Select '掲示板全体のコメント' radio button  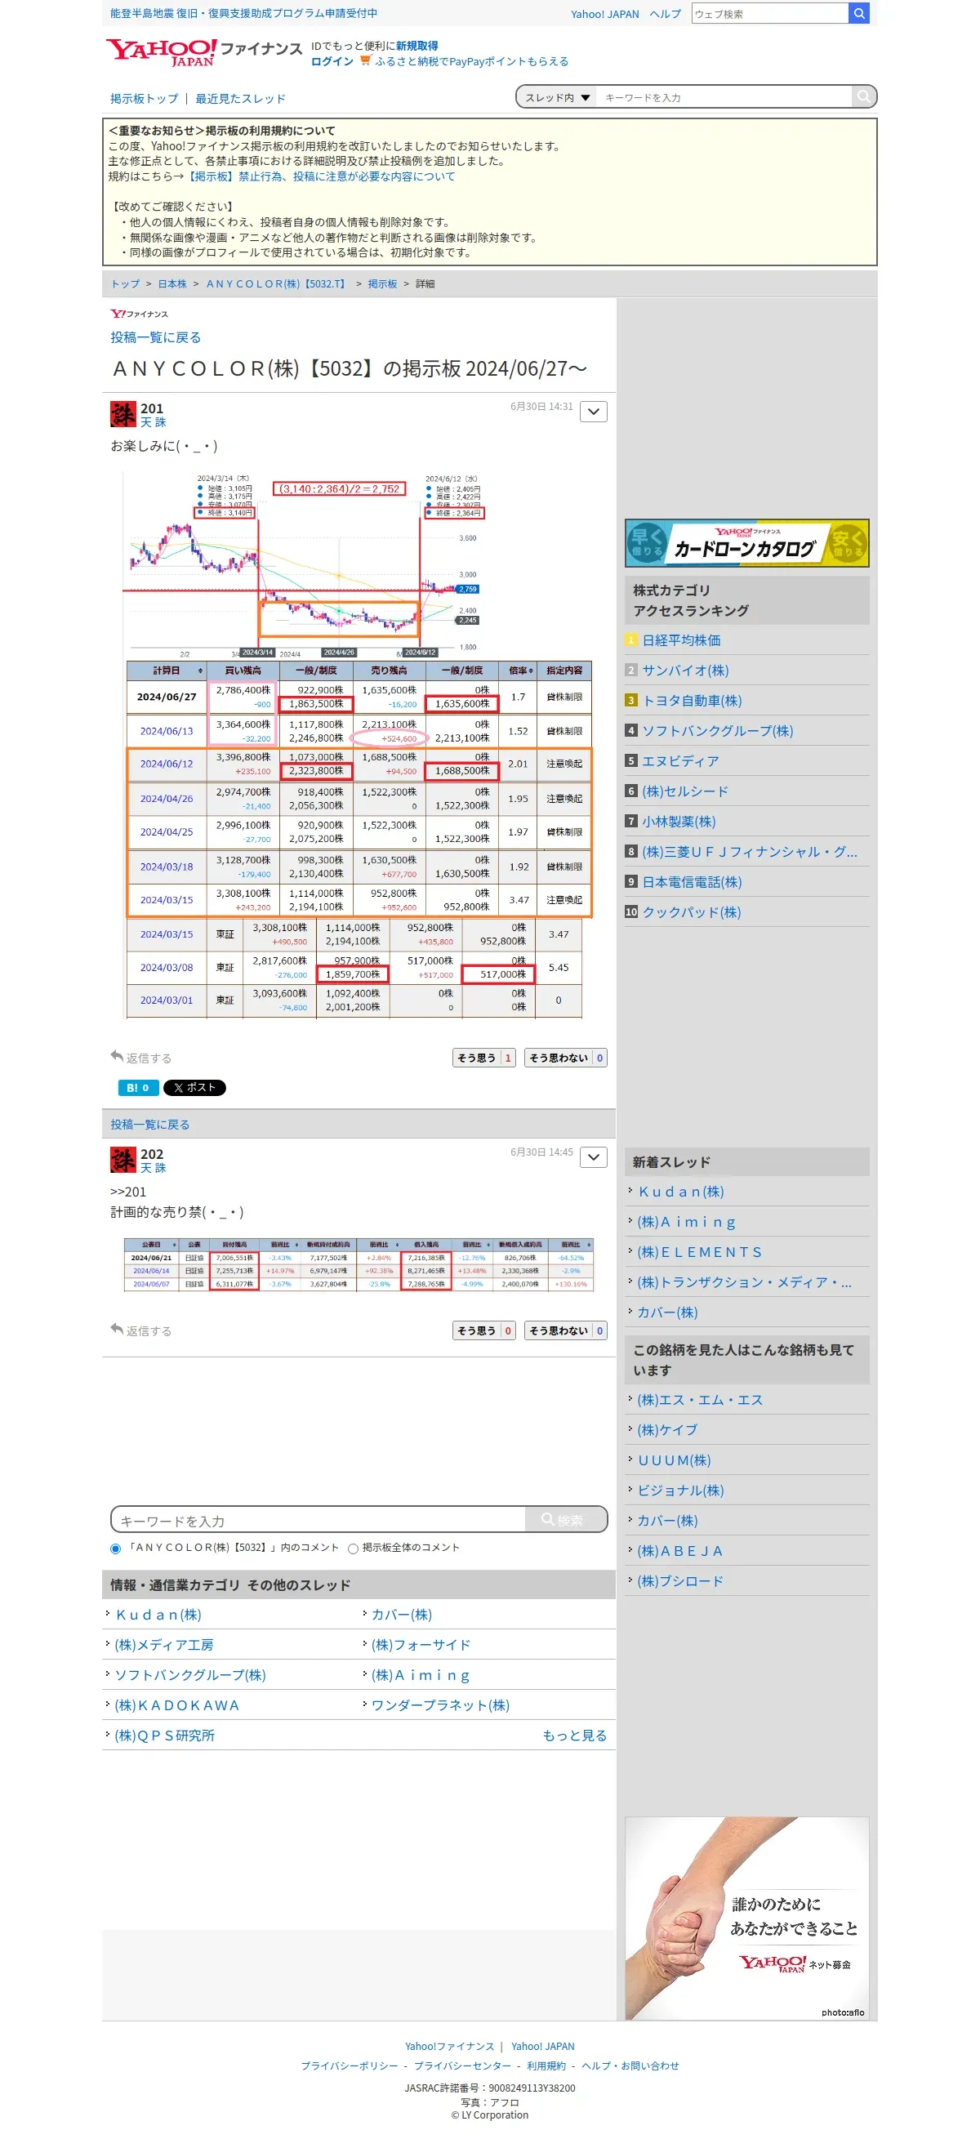click(x=353, y=1549)
